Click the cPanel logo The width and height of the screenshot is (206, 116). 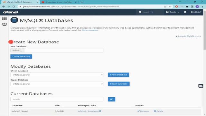tap(11, 12)
